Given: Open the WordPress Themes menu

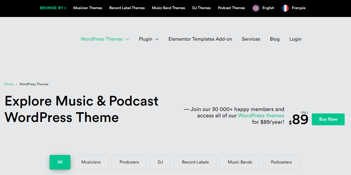Looking at the screenshot, I should pyautogui.click(x=102, y=39).
